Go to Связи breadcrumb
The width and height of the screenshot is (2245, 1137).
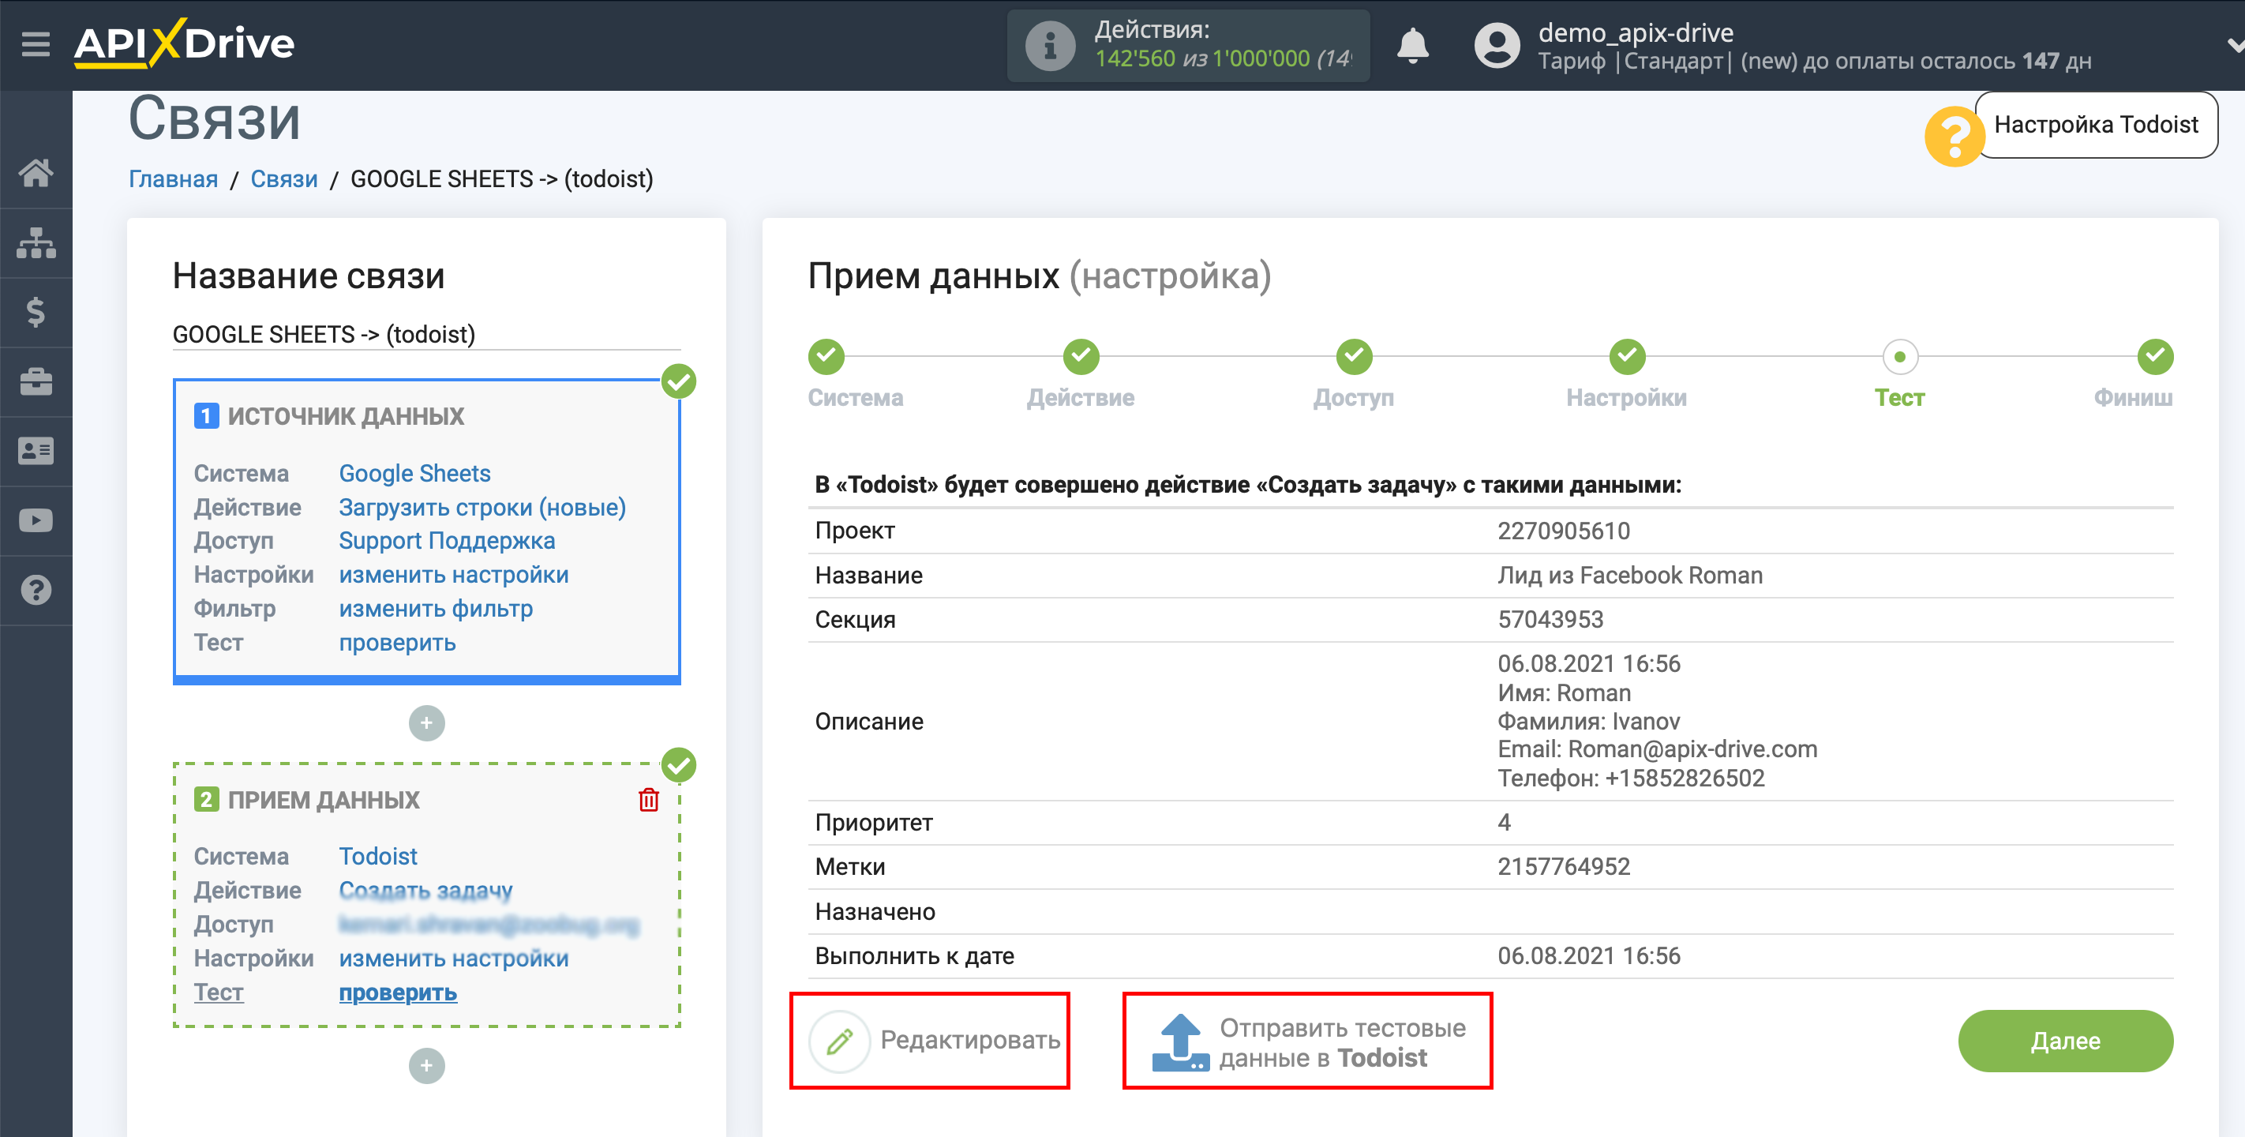click(284, 178)
